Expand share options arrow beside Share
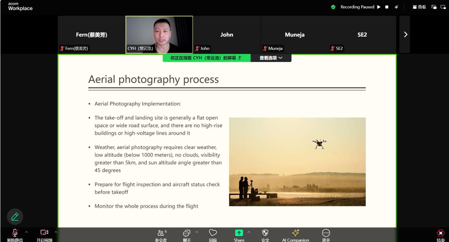Image resolution: width=449 pixels, height=242 pixels. [x=249, y=232]
